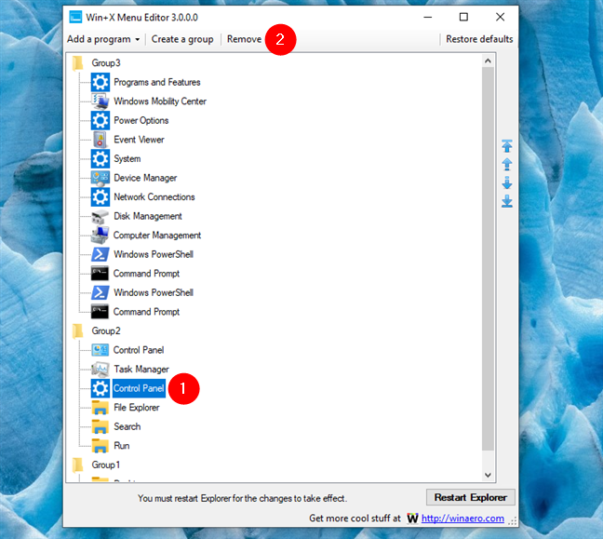The image size is (603, 539).
Task: Click the Power Options gear icon
Action: 100,120
